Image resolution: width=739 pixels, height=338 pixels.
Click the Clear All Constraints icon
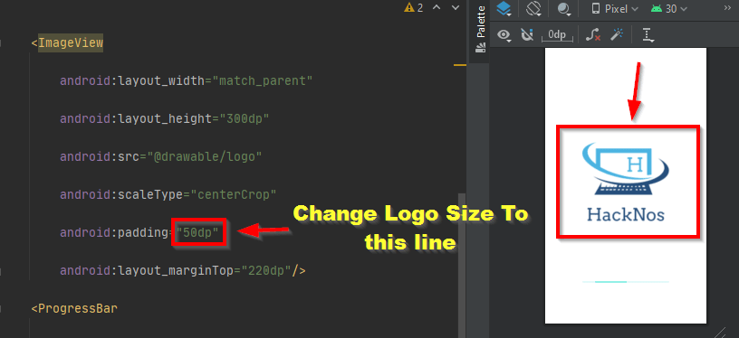[593, 34]
